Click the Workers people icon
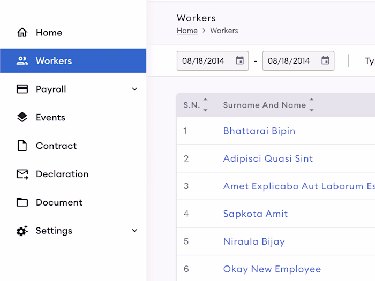 [x=22, y=60]
